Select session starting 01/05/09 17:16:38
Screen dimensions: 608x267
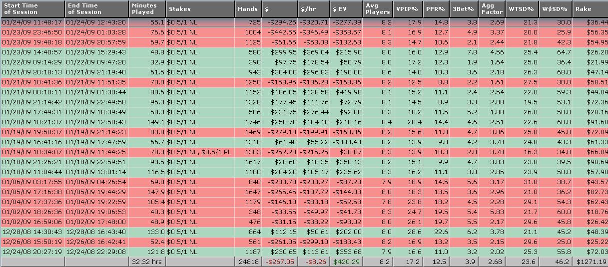[304, 192]
